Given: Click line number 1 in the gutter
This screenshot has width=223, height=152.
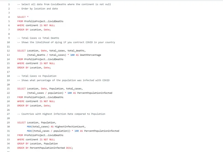Looking at the screenshot, I should [9, 4].
